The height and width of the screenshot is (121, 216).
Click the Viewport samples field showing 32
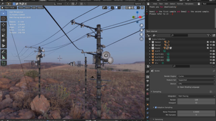tap(196, 103)
